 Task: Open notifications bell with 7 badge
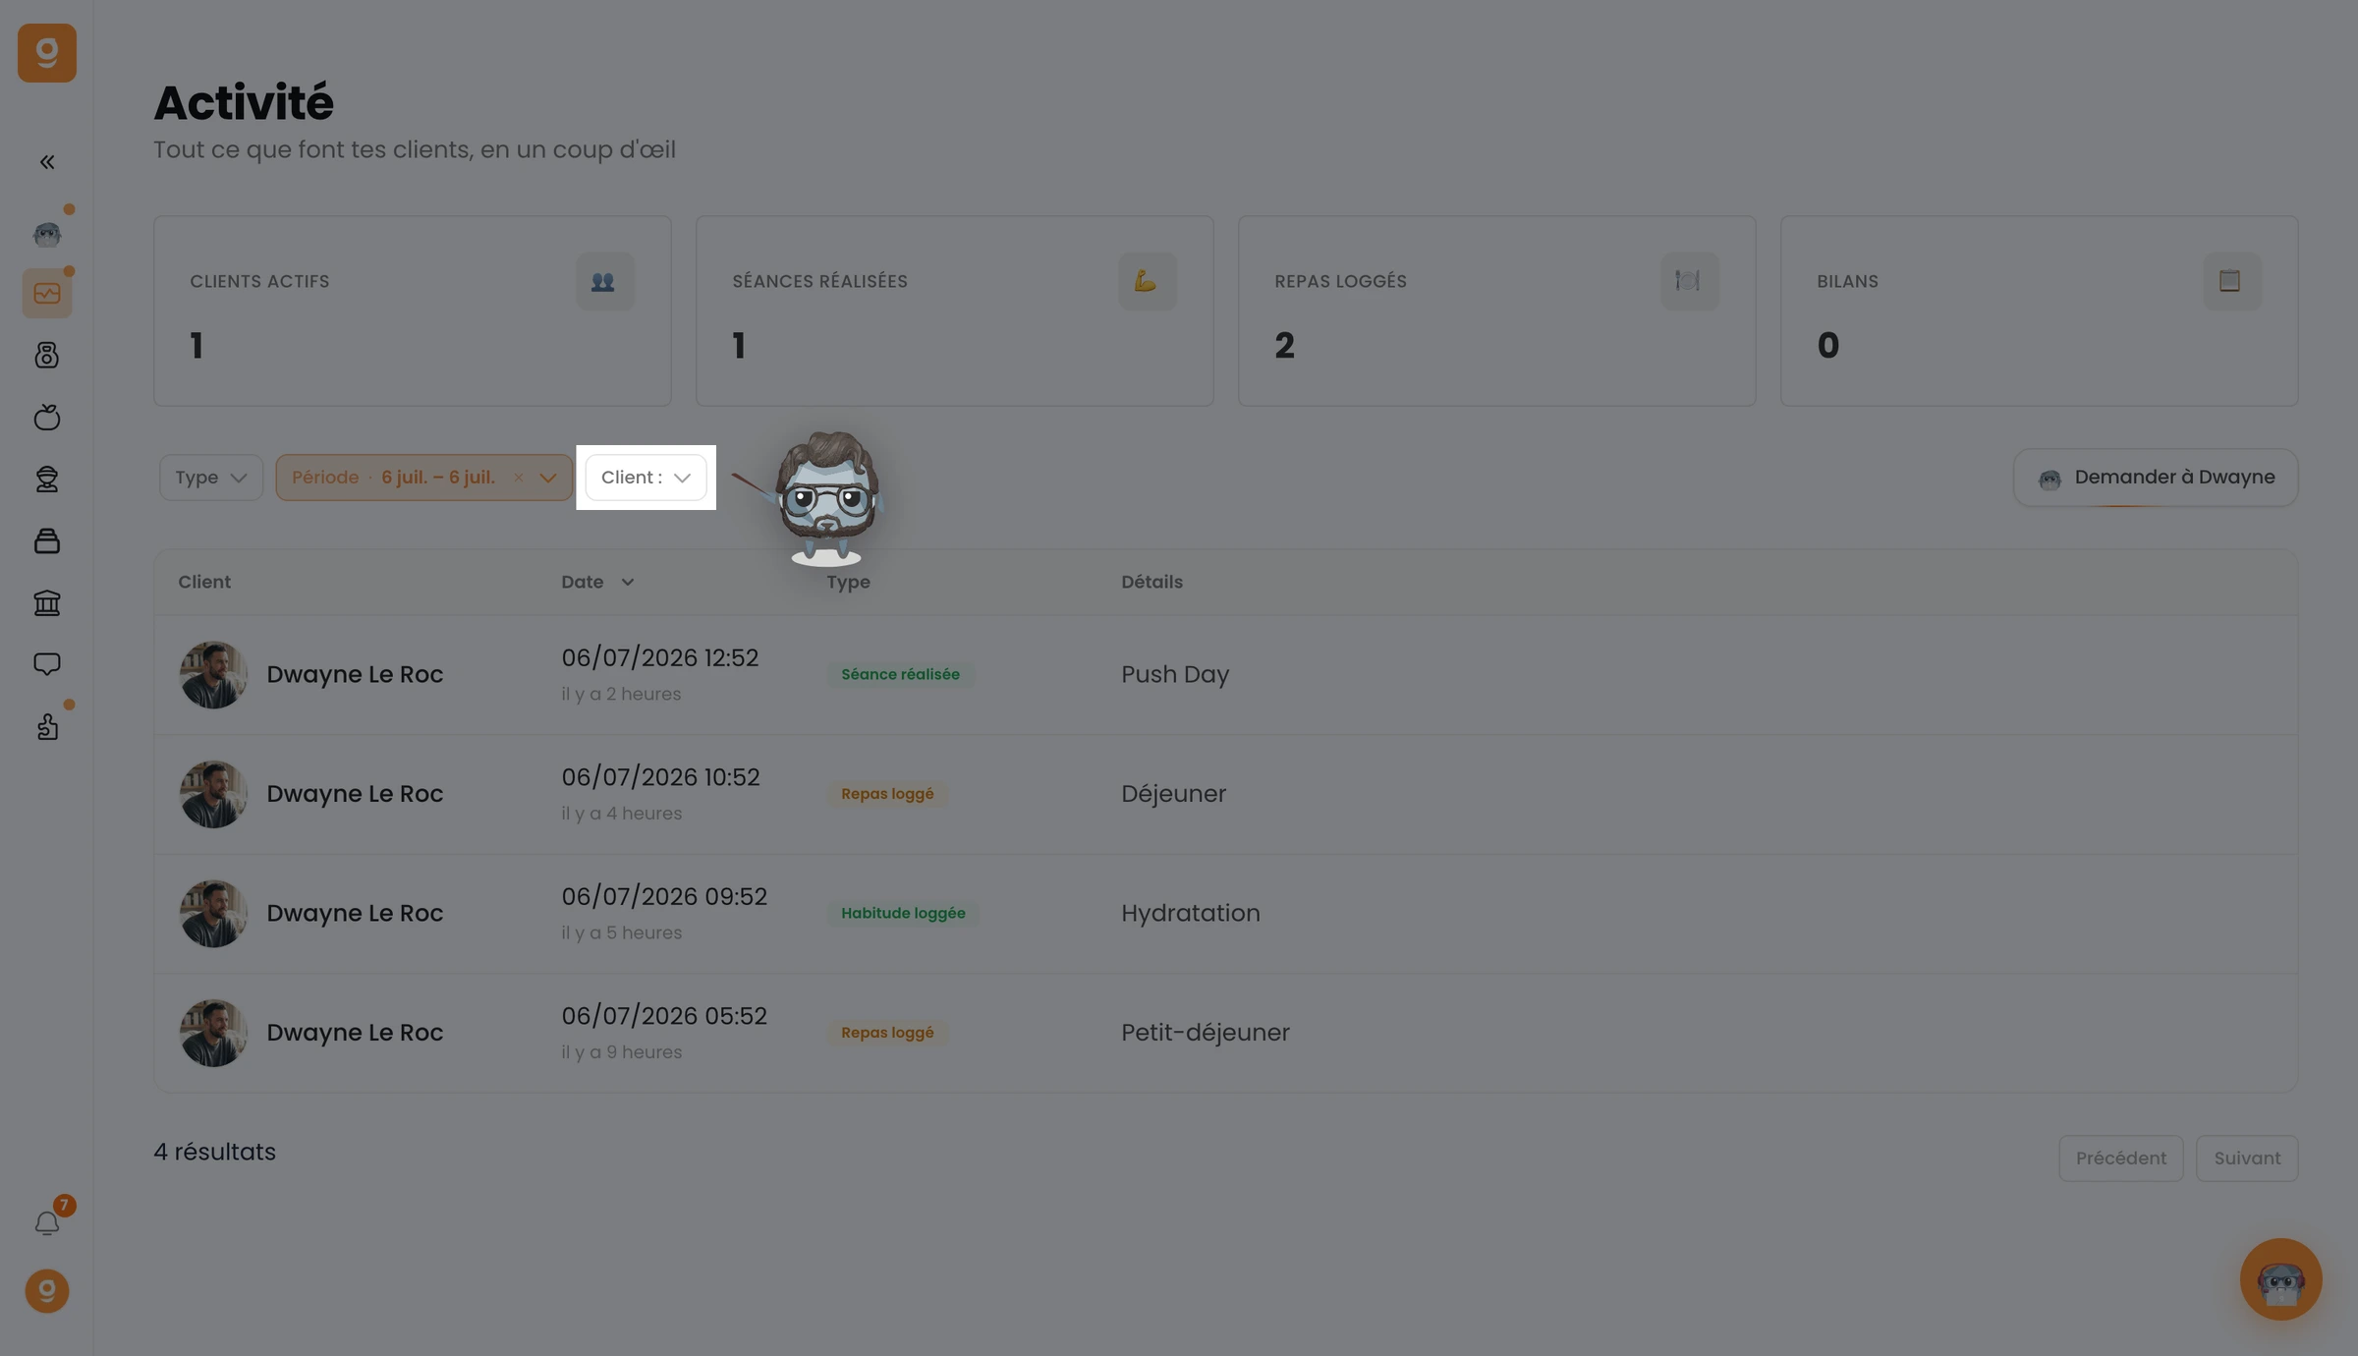pos(47,1222)
